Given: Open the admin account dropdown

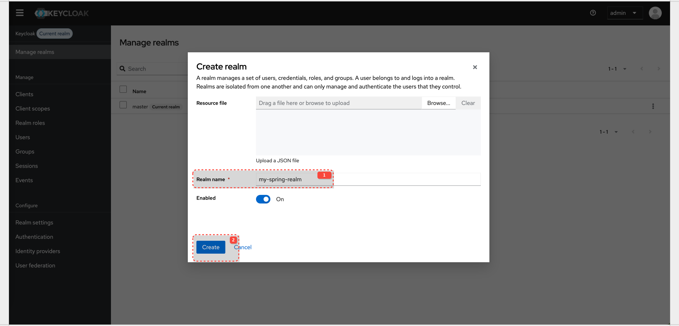Looking at the screenshot, I should (x=625, y=13).
